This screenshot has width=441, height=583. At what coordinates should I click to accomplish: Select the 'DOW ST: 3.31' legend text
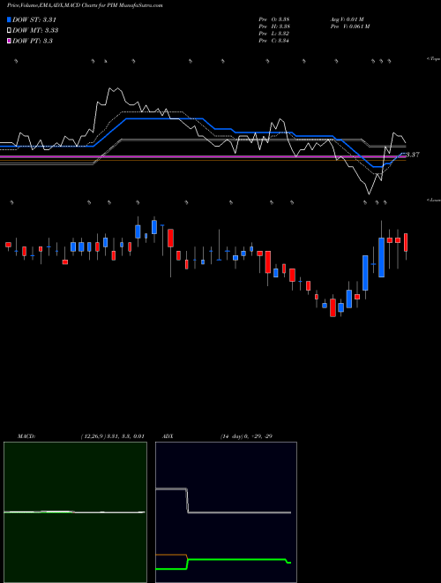tap(34, 19)
